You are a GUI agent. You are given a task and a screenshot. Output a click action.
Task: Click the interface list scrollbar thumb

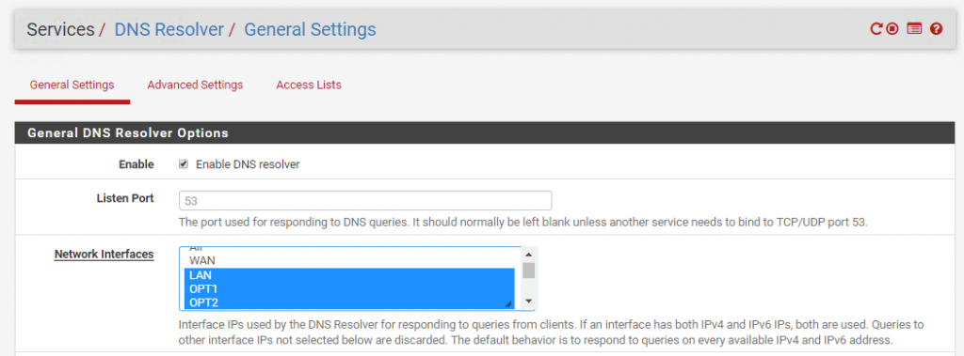[528, 271]
